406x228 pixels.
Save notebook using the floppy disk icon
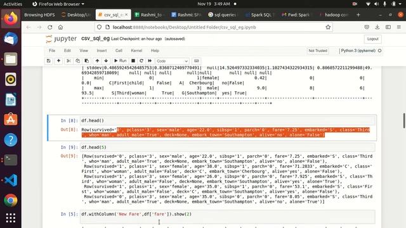tap(49, 61)
